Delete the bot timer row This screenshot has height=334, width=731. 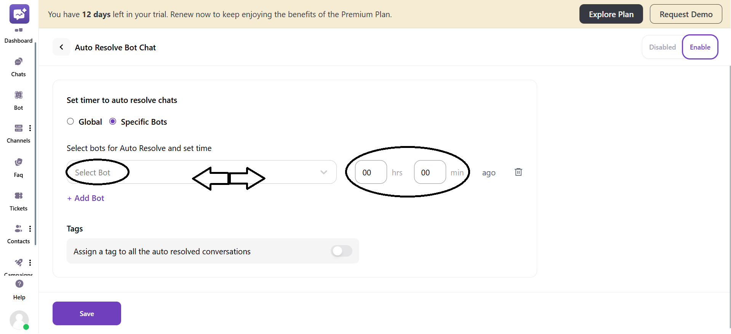(x=518, y=172)
